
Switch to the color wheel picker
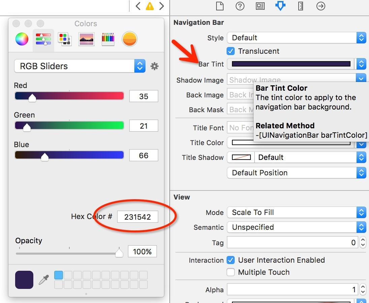(x=22, y=39)
